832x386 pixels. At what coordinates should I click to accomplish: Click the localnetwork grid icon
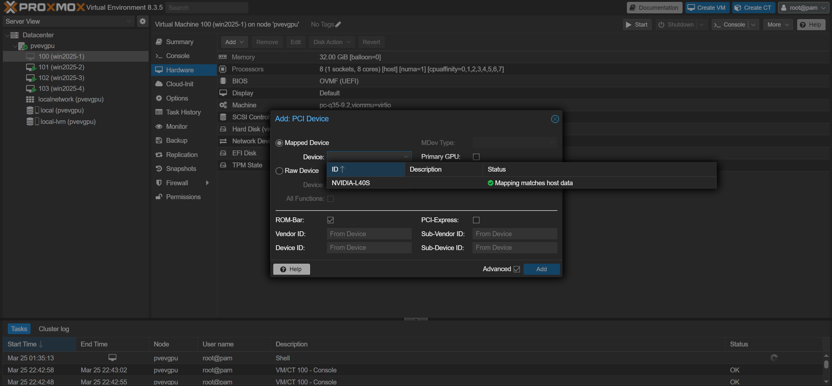click(30, 100)
